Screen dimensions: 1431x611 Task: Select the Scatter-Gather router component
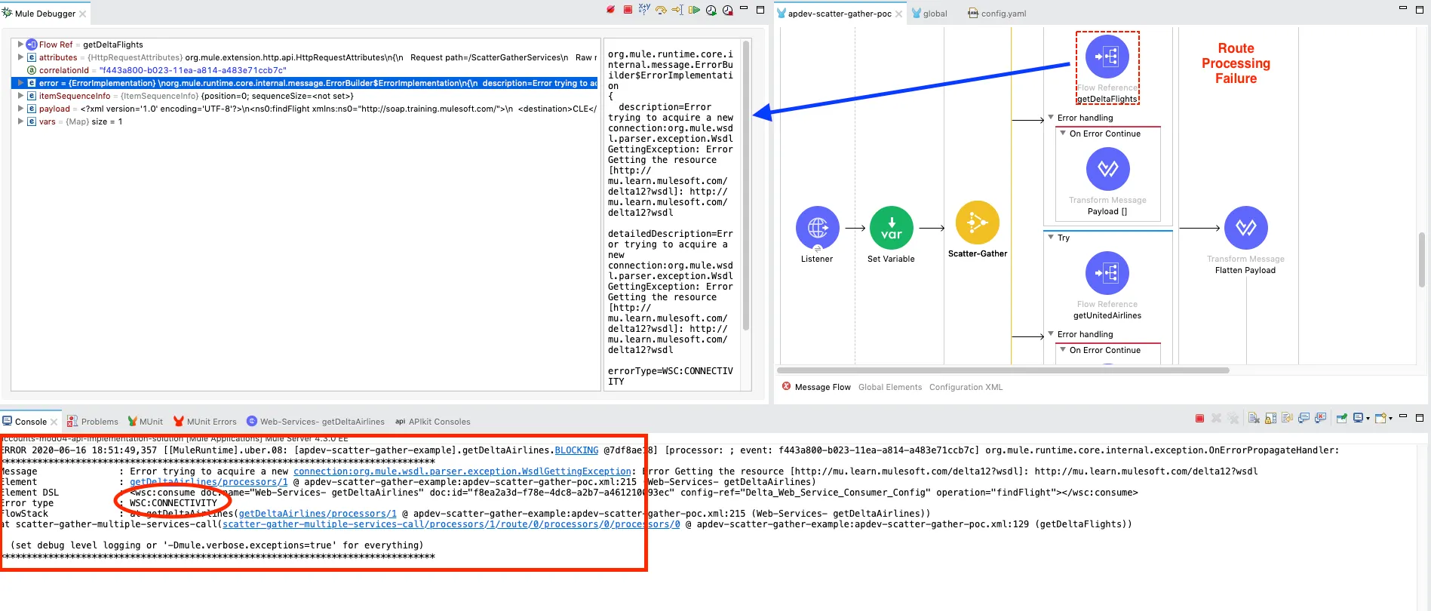978,223
